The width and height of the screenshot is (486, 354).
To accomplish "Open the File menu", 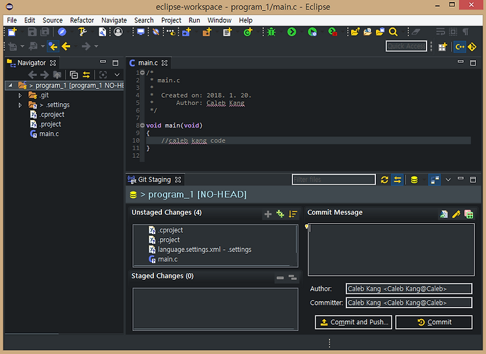I will 11,20.
